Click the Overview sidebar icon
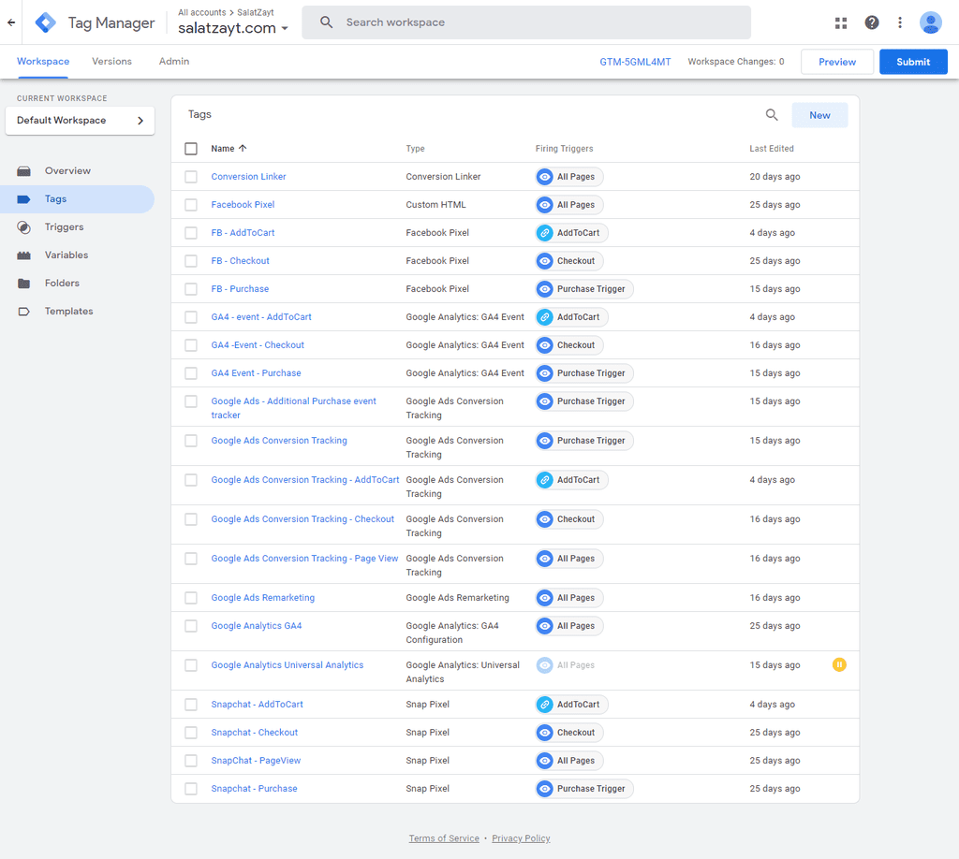Screen dimensions: 959x859 pos(23,171)
